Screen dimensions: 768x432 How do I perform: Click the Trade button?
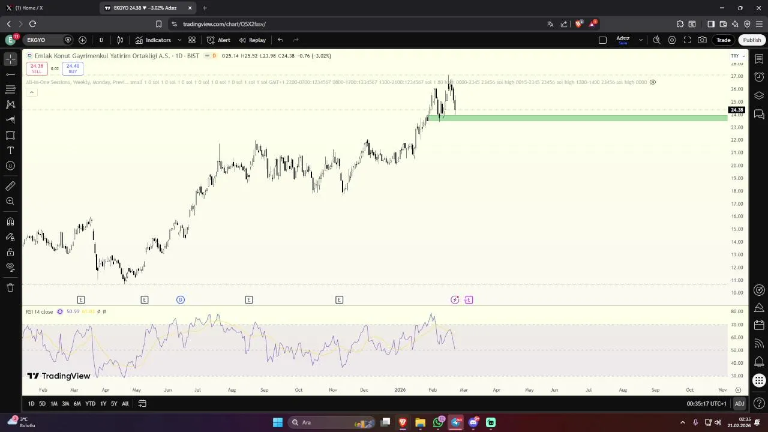[723, 40]
